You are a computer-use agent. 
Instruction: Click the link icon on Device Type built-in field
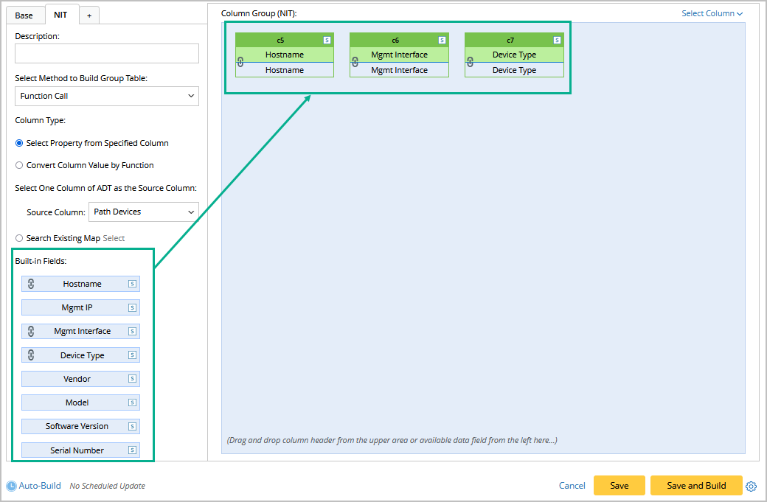pos(31,355)
